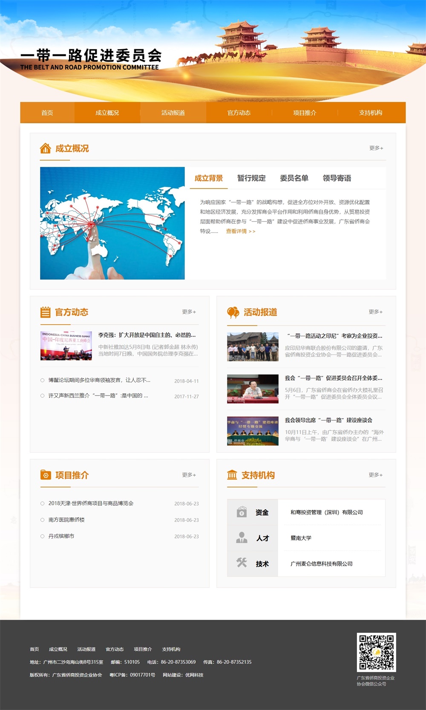Click the bank building icon beside 支持机构
Image resolution: width=426 pixels, height=710 pixels.
click(232, 475)
